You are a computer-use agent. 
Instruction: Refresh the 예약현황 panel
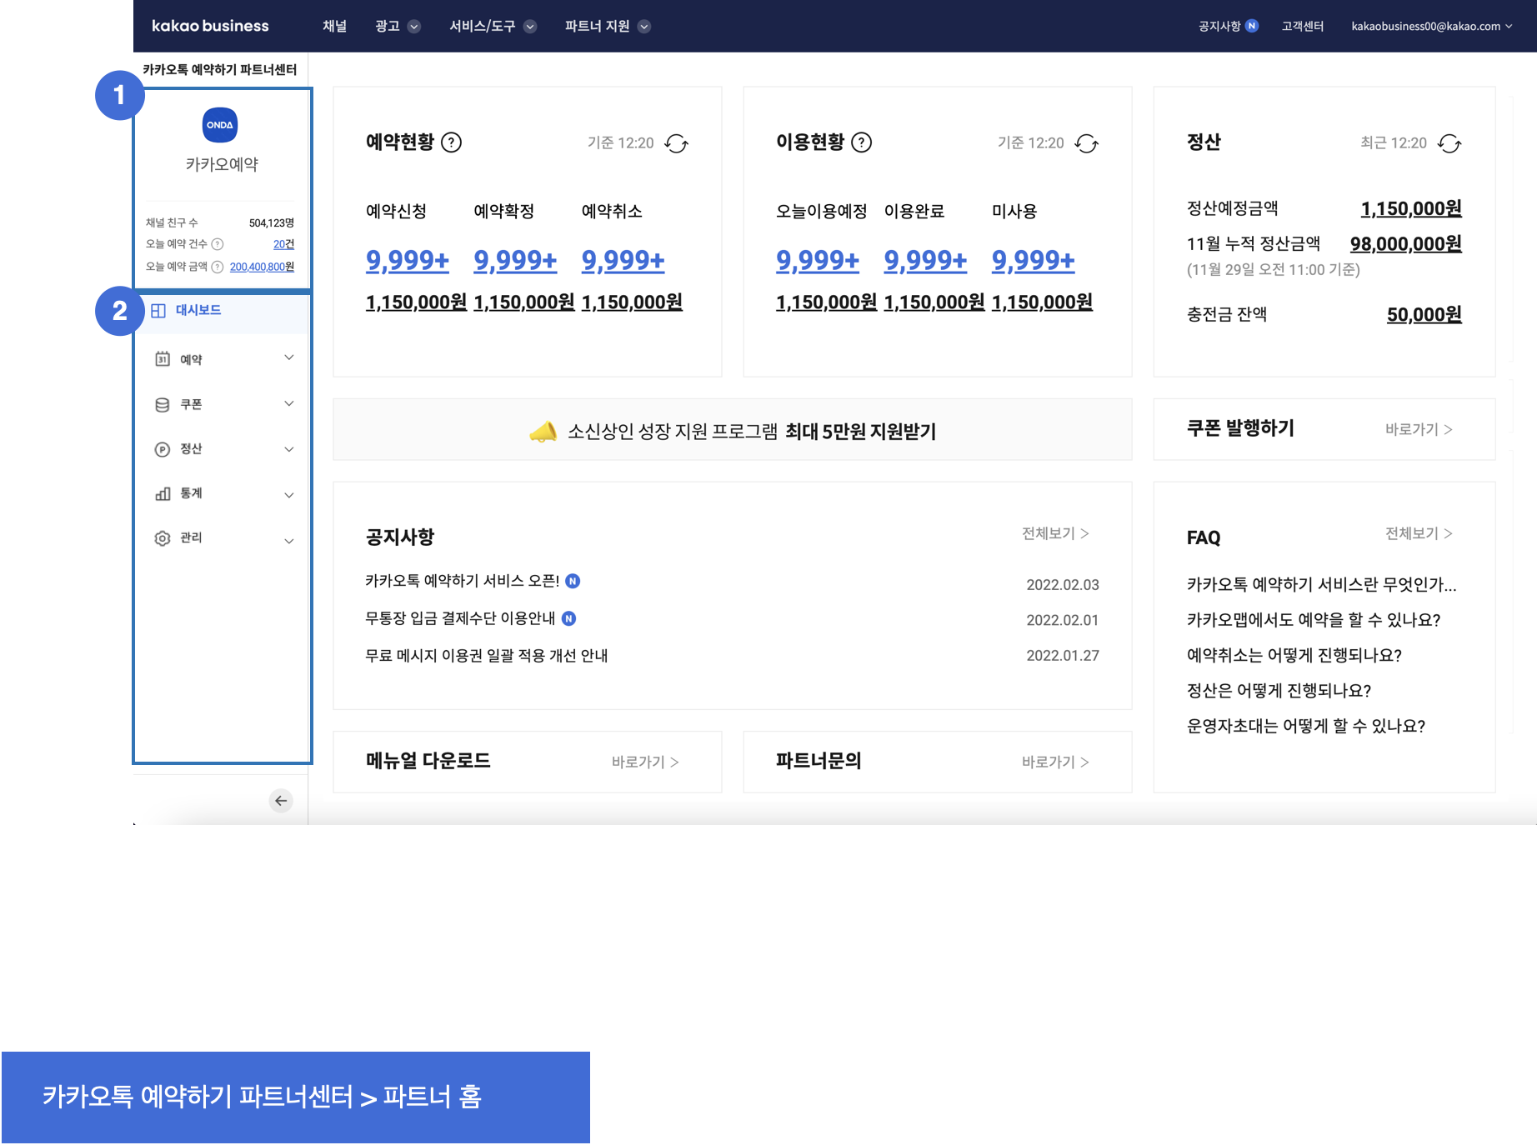pos(676,143)
